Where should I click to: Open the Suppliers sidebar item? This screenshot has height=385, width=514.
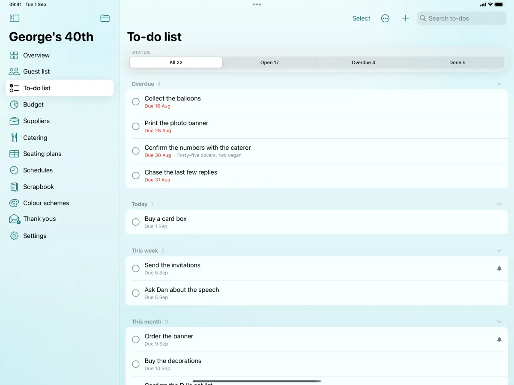pyautogui.click(x=60, y=121)
